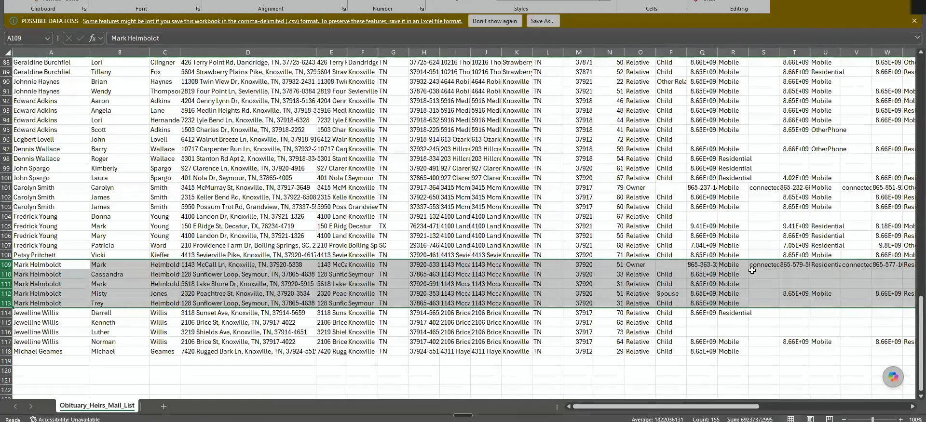
Task: Click cell Kieffer in column C
Action: (164, 255)
